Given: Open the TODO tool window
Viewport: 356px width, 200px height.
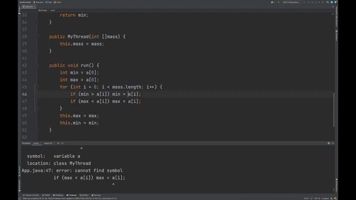Looking at the screenshot, I should 46,195.
